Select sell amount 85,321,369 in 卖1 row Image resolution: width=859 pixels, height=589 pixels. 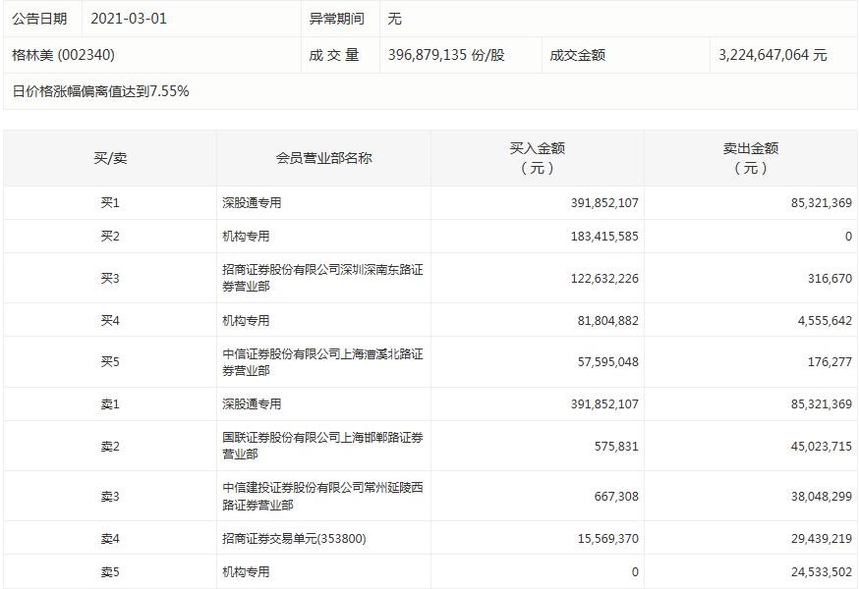(822, 404)
